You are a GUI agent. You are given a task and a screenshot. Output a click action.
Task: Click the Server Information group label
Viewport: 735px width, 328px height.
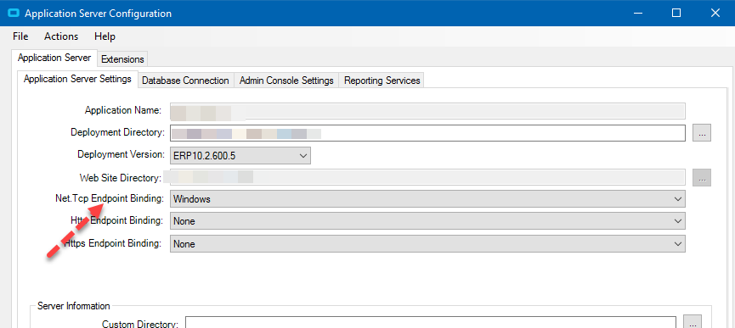(x=74, y=306)
